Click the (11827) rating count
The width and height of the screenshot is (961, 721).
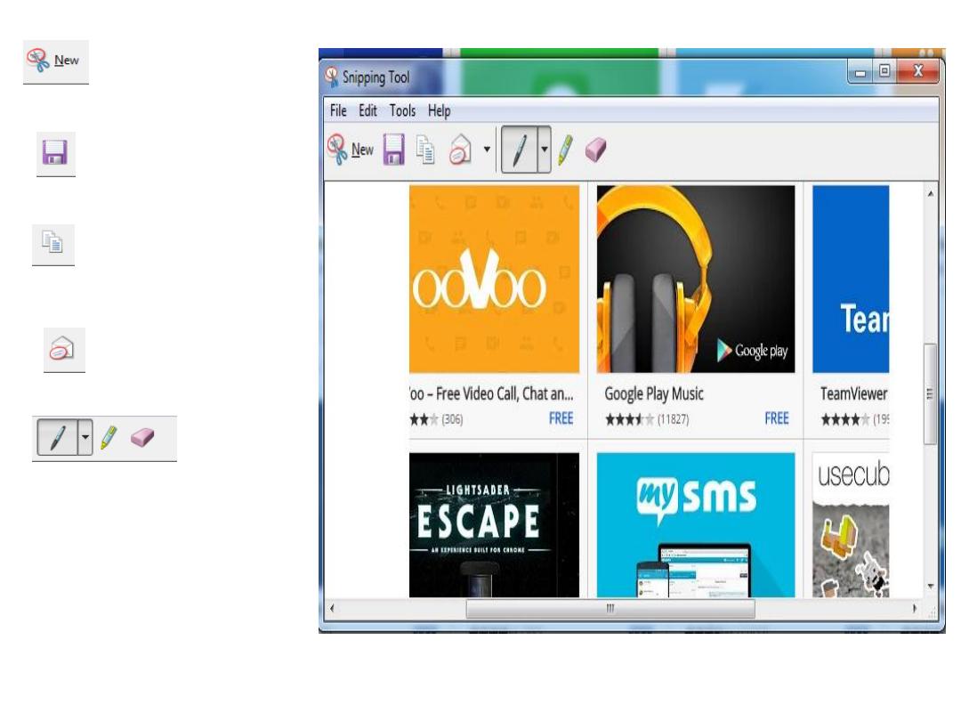(x=673, y=419)
